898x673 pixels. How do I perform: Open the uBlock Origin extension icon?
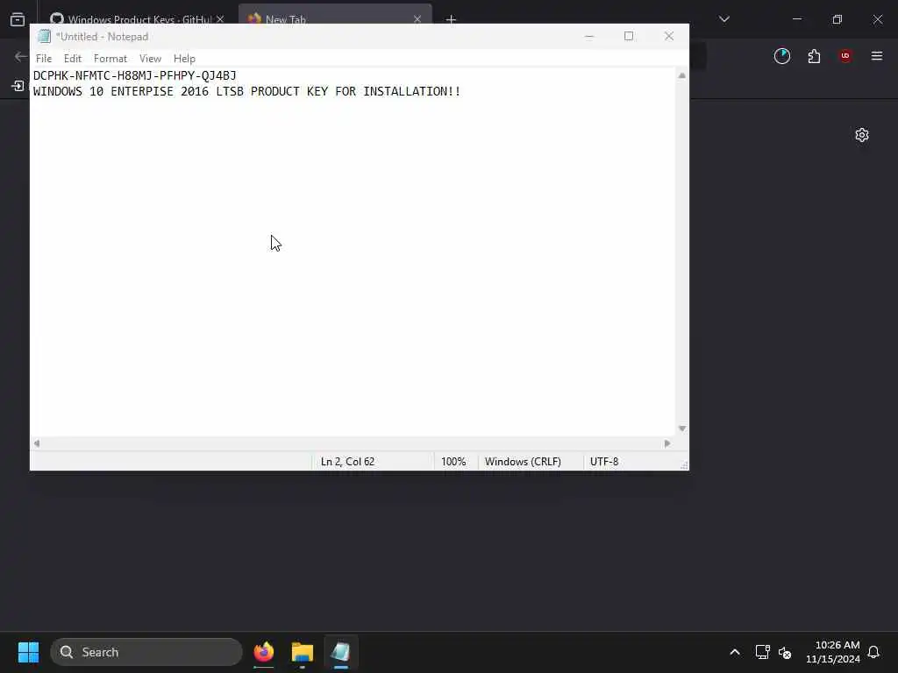[845, 56]
